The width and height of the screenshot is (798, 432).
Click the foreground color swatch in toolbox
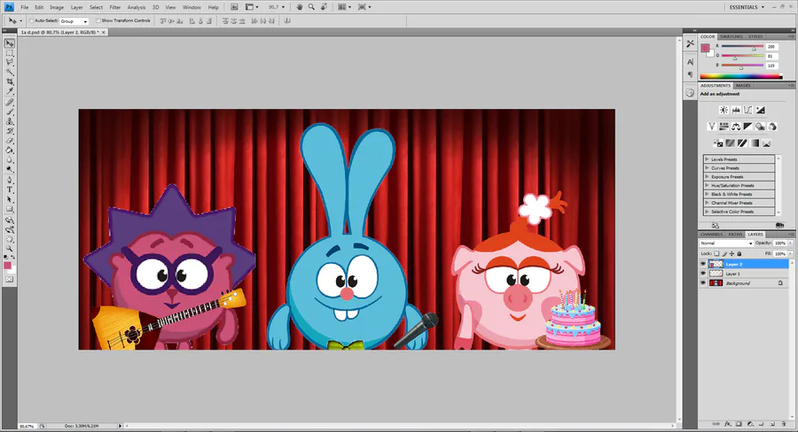coord(7,266)
